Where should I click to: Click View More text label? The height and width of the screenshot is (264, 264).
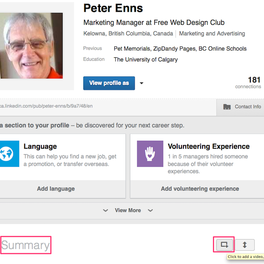pos(128,210)
